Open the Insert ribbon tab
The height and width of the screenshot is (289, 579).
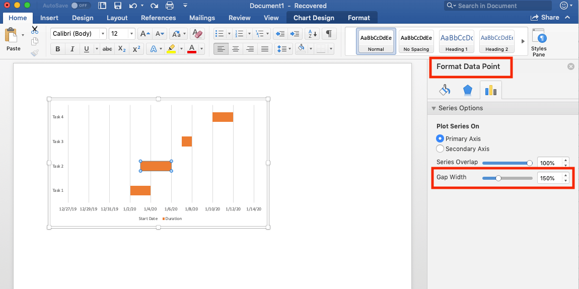pyautogui.click(x=49, y=18)
